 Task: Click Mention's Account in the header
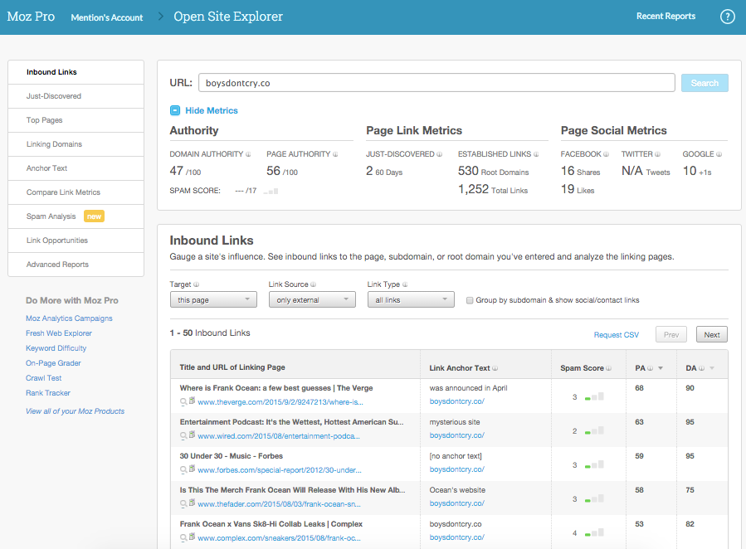tap(106, 17)
